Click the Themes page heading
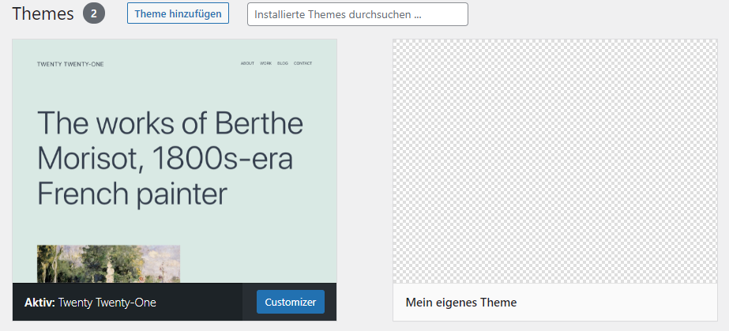This screenshot has width=729, height=331. tap(43, 13)
